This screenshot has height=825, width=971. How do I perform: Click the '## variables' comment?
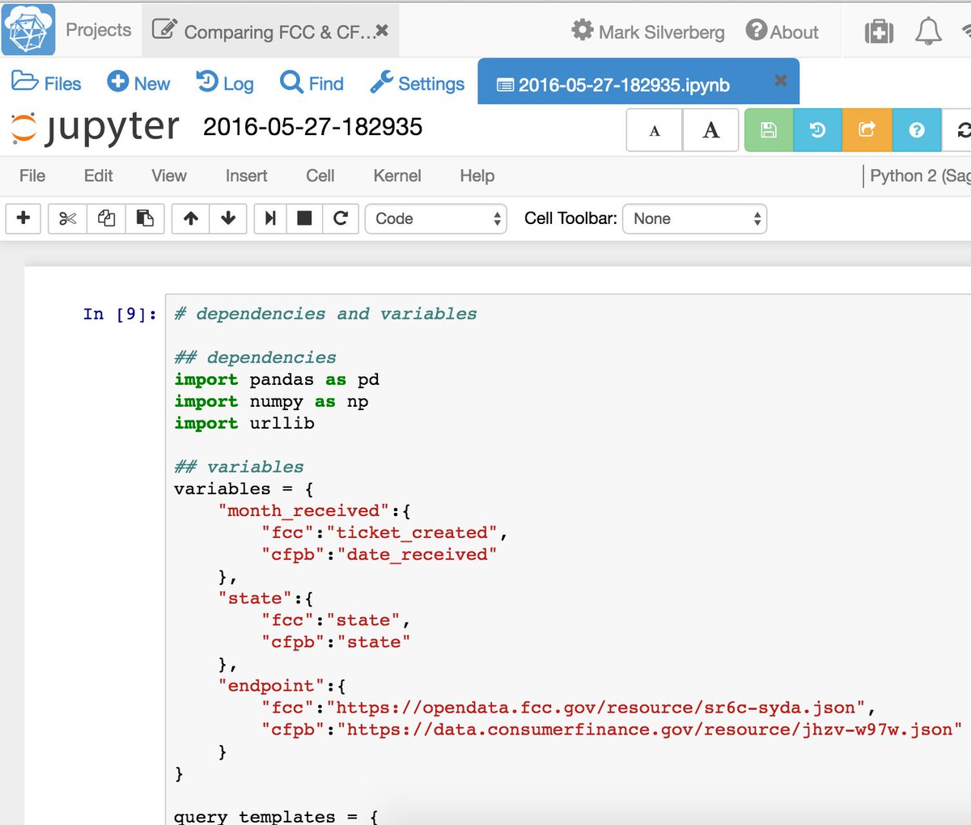point(239,467)
